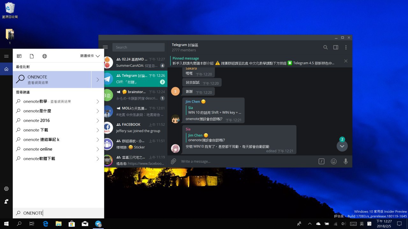
Task: Open the feedback icon in search sidebar
Action: 6,201
